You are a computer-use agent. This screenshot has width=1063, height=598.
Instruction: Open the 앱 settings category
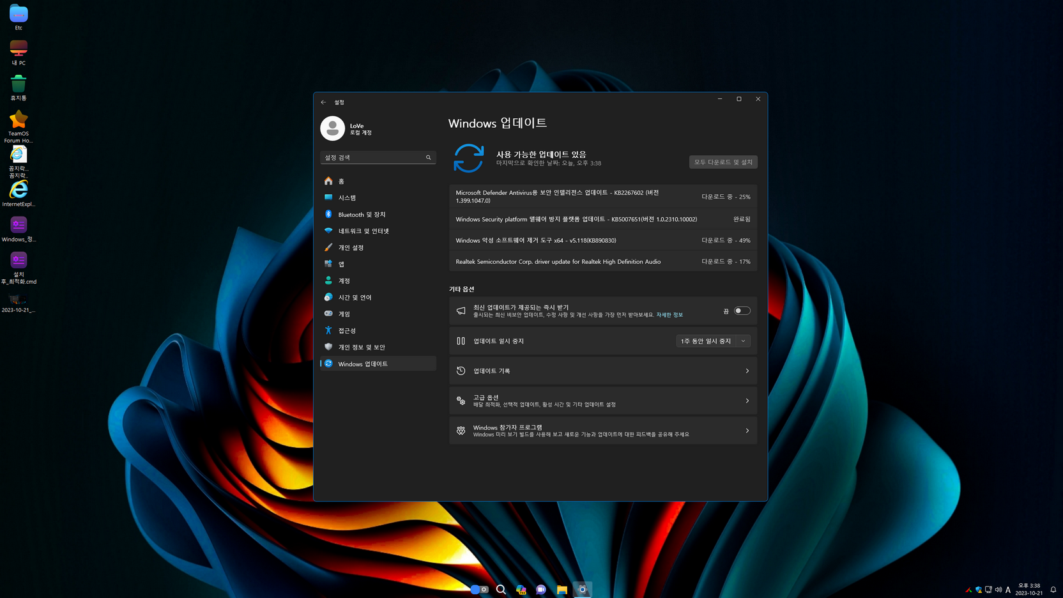[x=378, y=264]
